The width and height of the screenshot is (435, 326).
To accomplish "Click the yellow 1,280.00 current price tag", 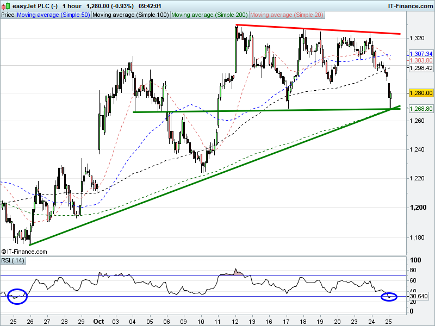I will (421, 93).
